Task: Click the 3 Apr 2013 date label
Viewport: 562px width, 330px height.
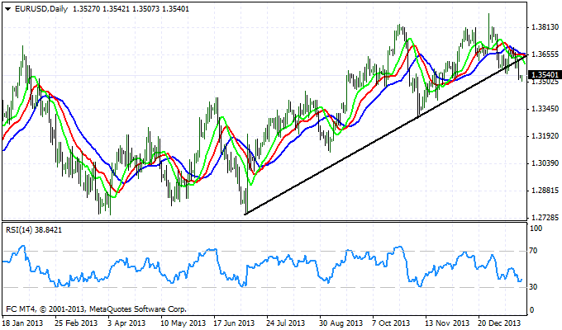Action: 127,323
